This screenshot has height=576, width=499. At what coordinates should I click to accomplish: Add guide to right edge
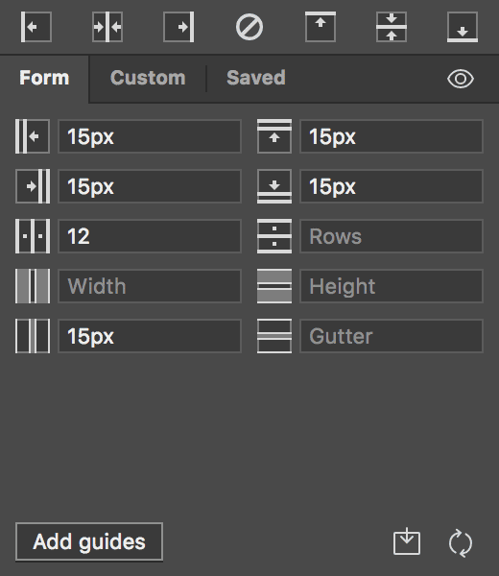(x=178, y=27)
